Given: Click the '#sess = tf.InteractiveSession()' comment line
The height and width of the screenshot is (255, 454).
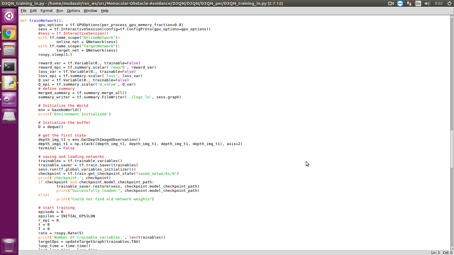Looking at the screenshot, I should pyautogui.click(x=73, y=33).
